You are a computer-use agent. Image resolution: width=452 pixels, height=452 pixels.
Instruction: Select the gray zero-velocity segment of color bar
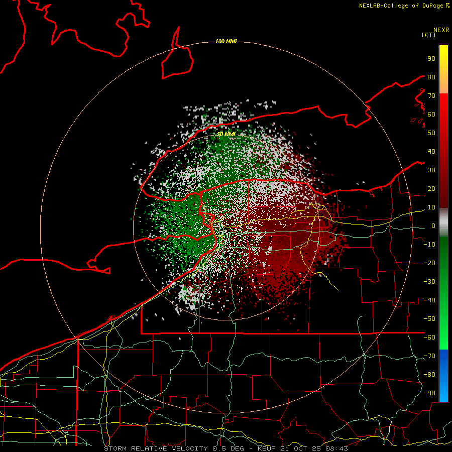[x=443, y=222]
